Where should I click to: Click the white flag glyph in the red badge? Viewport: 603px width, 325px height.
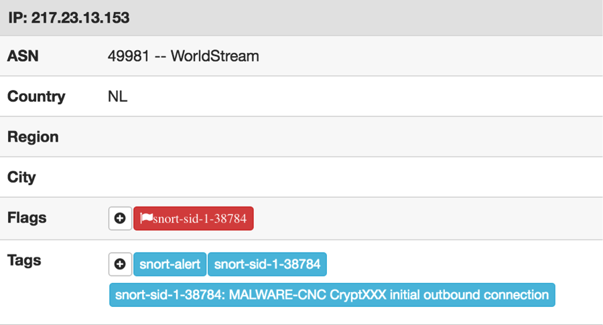point(147,219)
